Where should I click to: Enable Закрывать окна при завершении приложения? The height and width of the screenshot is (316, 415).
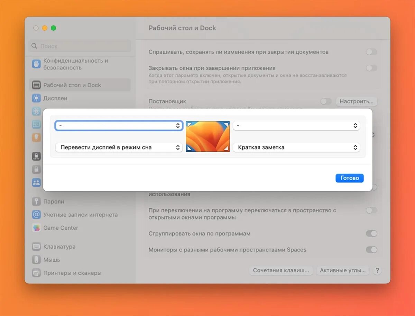371,68
